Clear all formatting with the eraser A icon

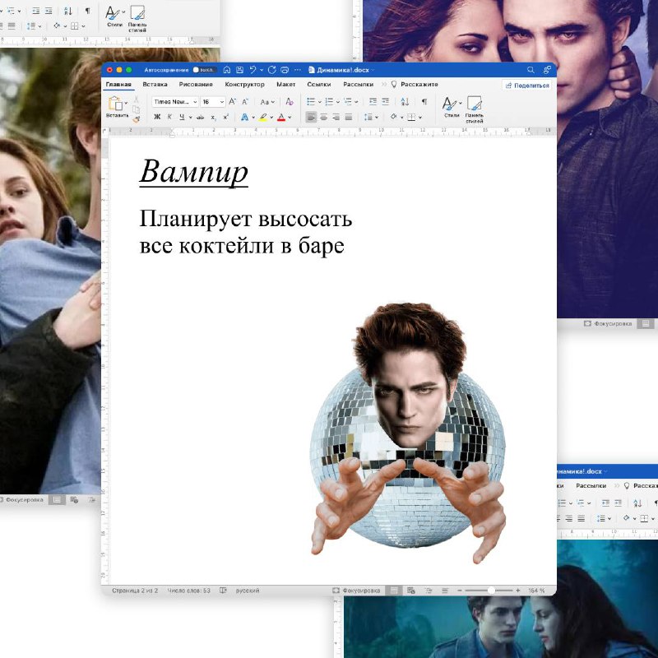click(290, 101)
